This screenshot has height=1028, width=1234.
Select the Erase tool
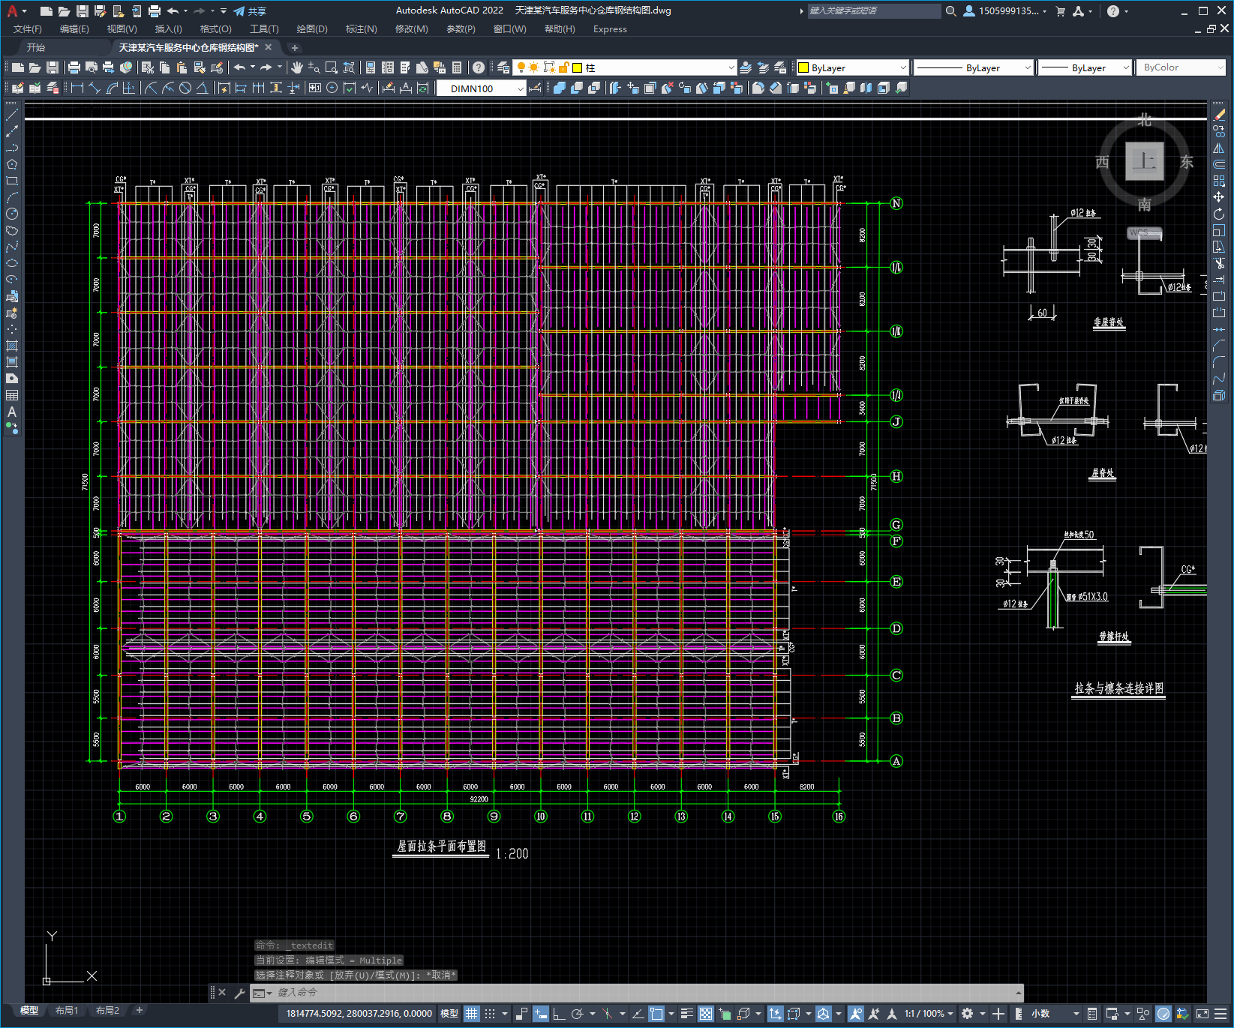click(x=1219, y=115)
